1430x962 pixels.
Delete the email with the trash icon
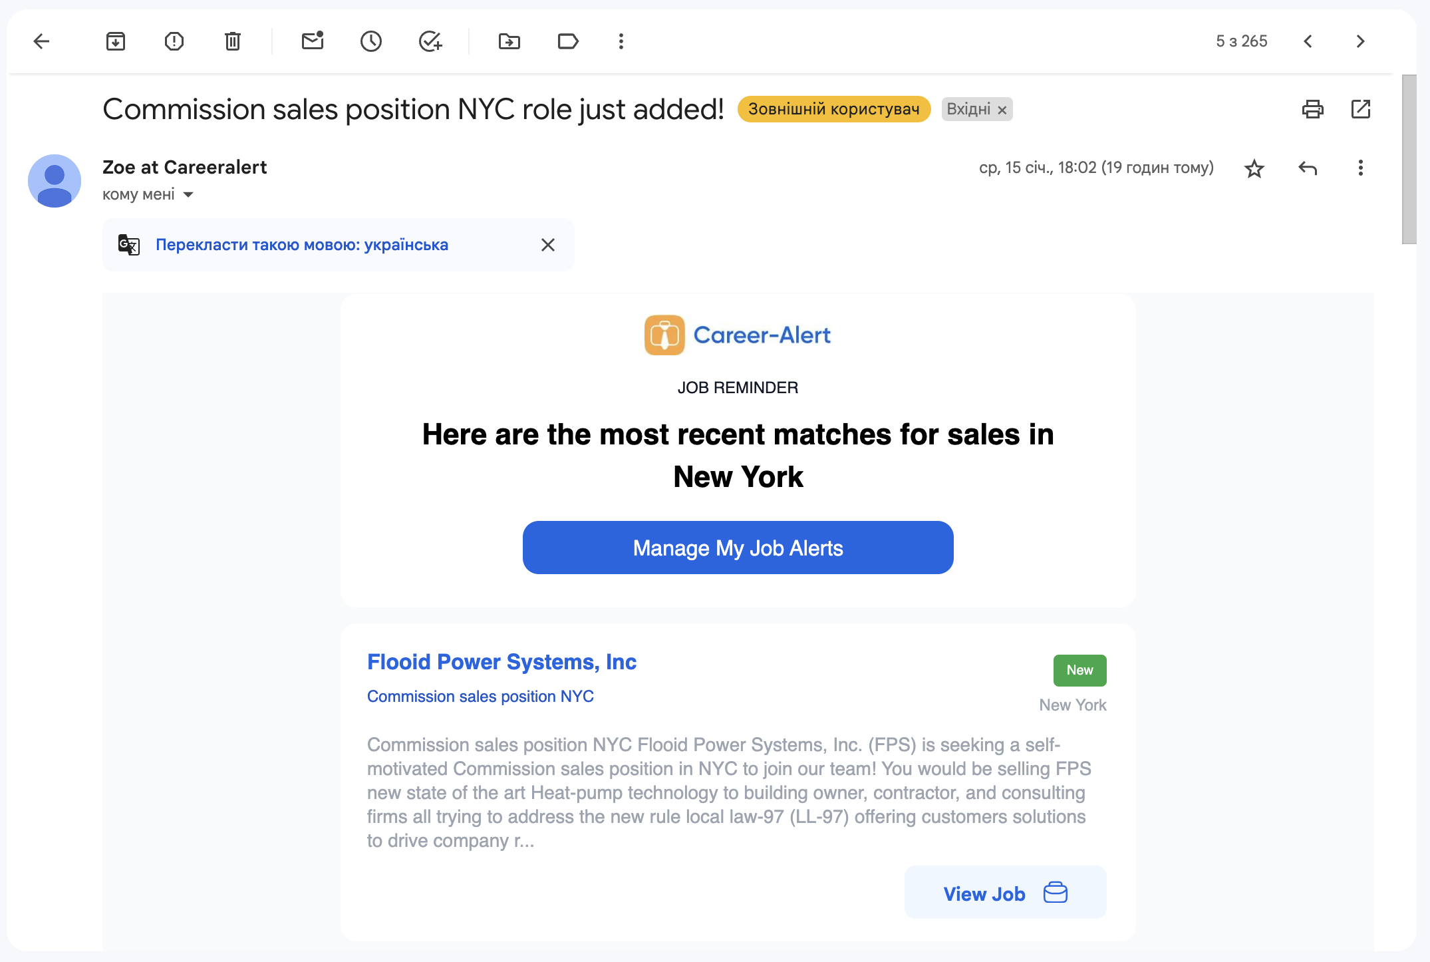point(233,41)
